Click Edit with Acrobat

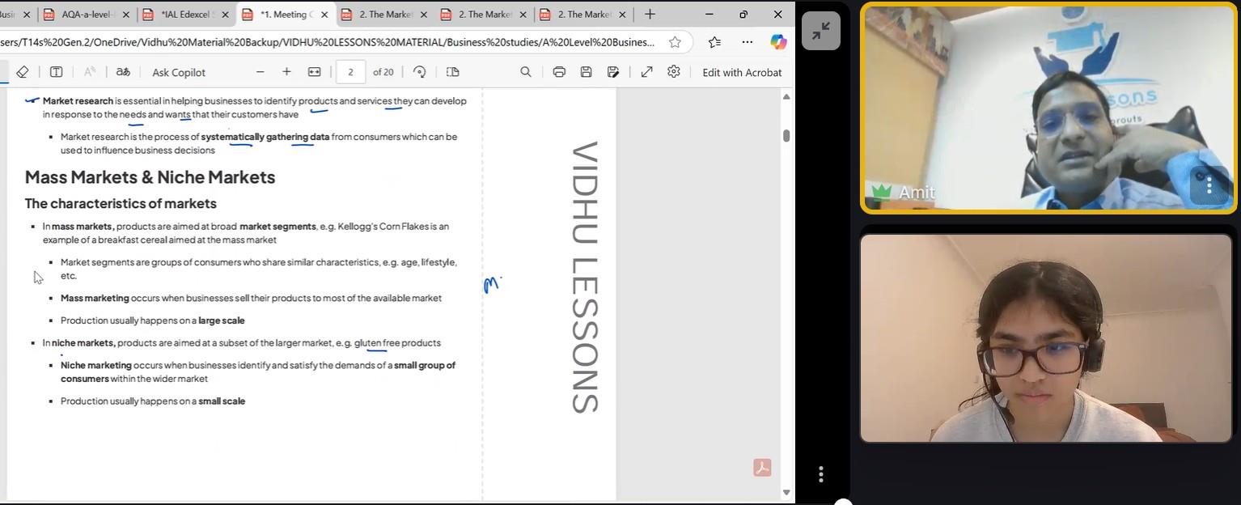click(x=742, y=72)
